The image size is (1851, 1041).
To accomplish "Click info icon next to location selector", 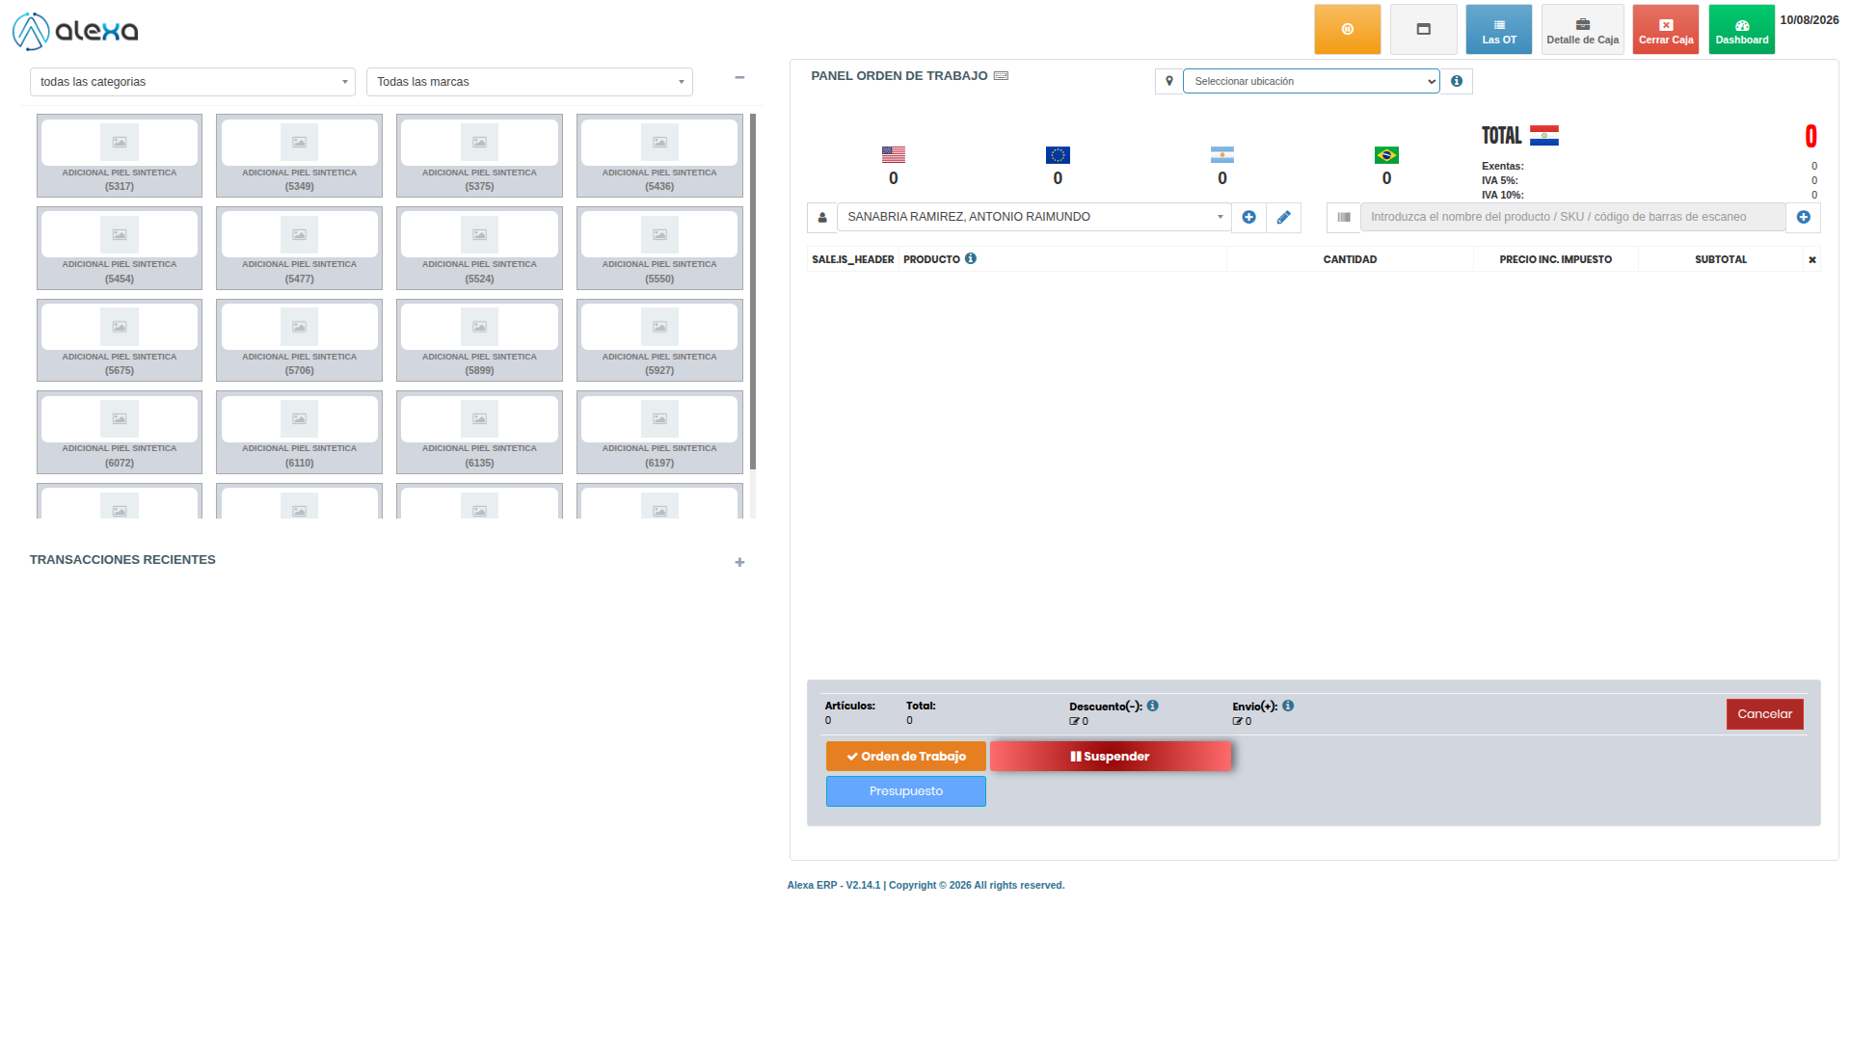I will [x=1457, y=81].
